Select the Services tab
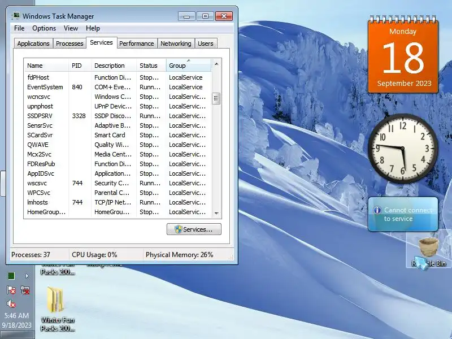The image size is (452, 339). pyautogui.click(x=101, y=42)
